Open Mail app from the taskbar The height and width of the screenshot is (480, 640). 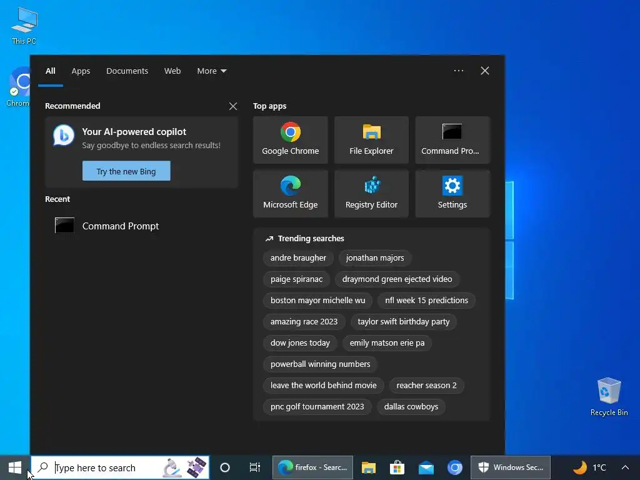click(x=426, y=467)
